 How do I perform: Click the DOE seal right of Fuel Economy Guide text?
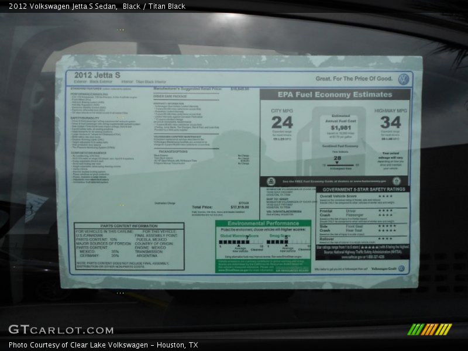pos(397,181)
